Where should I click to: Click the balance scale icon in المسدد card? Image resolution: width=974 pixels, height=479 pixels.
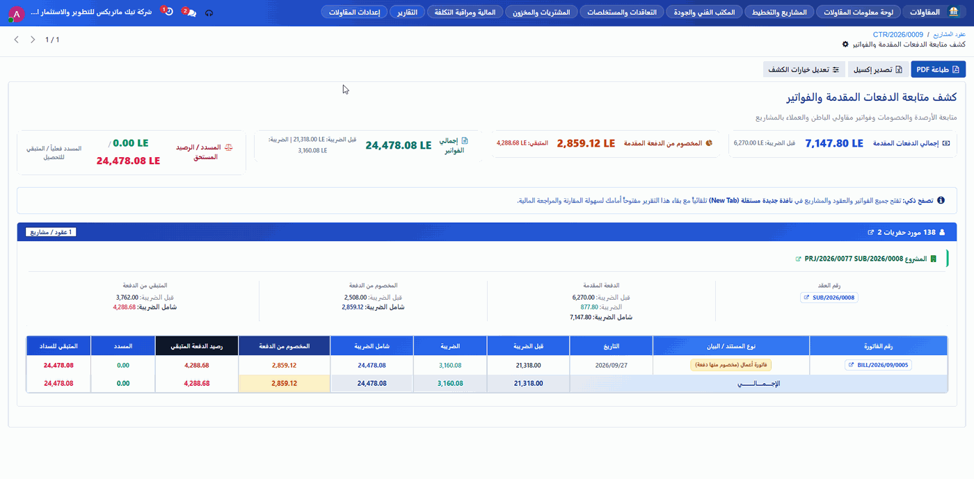click(229, 147)
